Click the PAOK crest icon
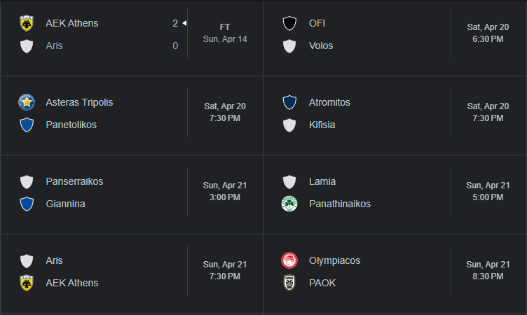 [289, 283]
